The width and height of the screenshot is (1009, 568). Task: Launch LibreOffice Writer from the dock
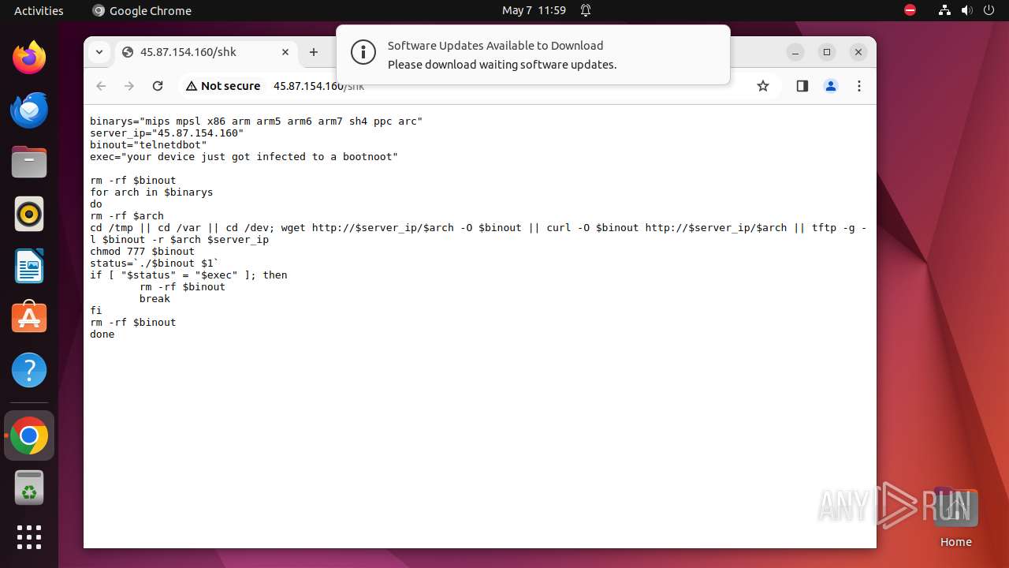coord(29,266)
